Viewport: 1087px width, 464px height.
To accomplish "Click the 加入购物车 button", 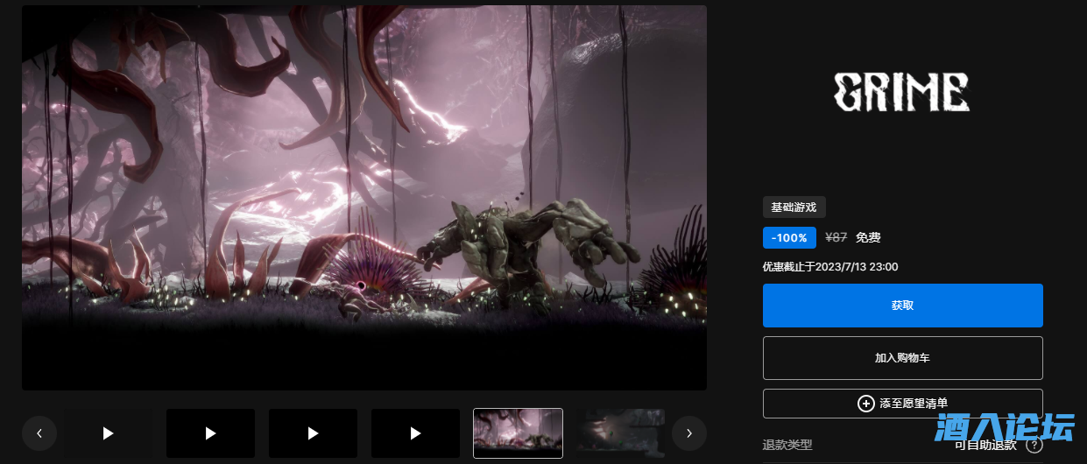I will coord(902,358).
